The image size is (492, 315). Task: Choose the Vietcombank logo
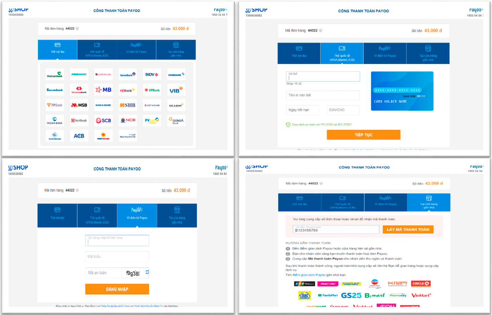(x=55, y=75)
